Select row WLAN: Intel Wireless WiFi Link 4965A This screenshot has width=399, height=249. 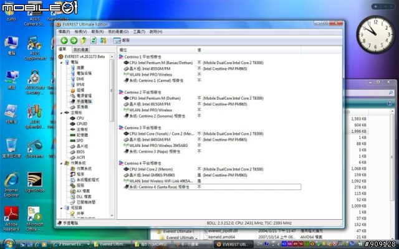[x=161, y=181]
